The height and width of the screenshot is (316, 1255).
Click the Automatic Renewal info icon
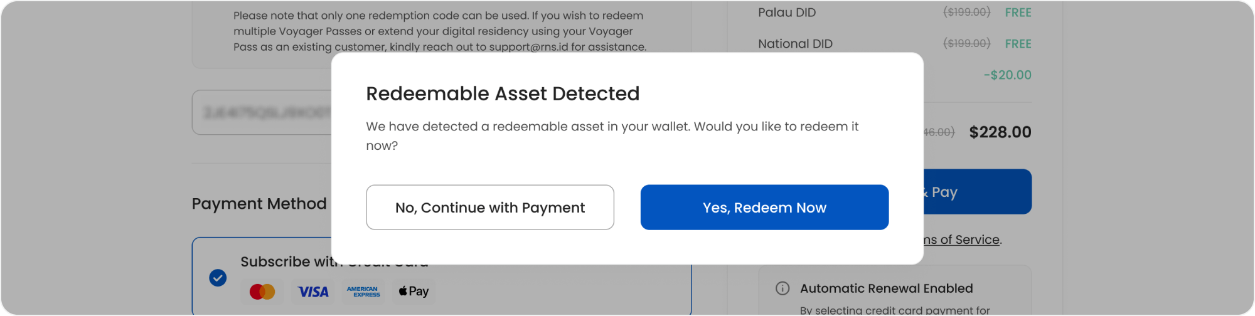tap(782, 288)
